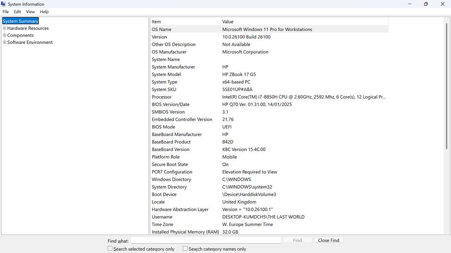Select Software Environment tree item
This screenshot has width=451, height=253.
[30, 42]
